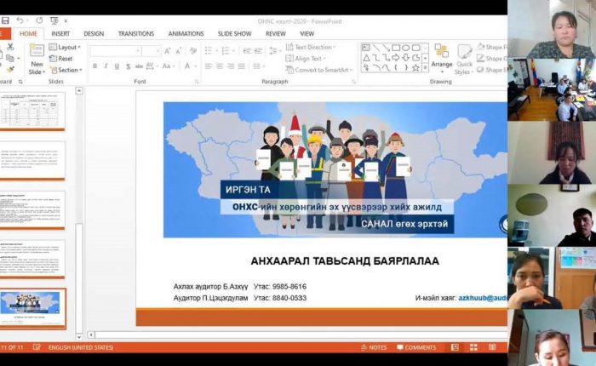Screen dimensions: 596x366
Task: Align text right in the Paragraph group
Action: point(231,66)
